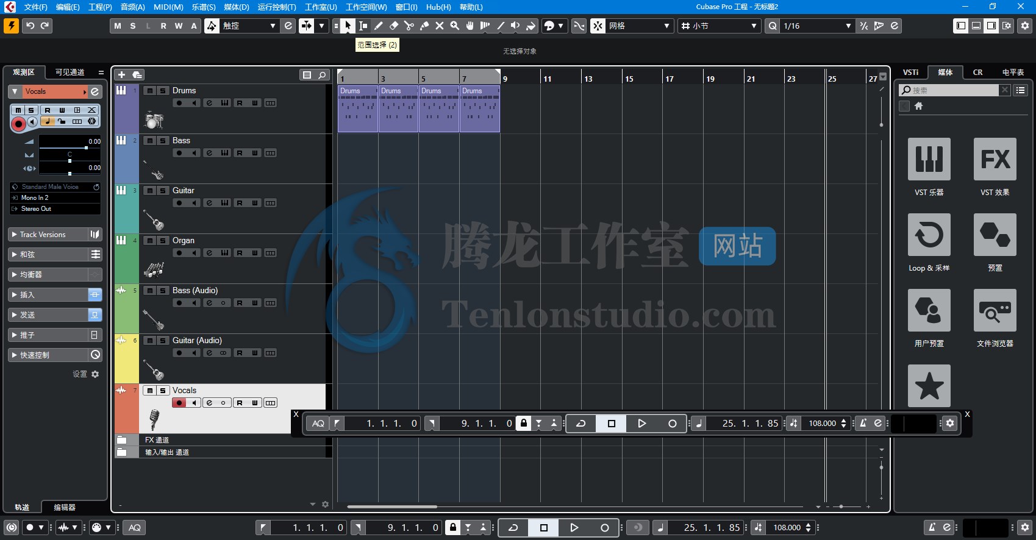Click the media rack home icon
Screen dimensions: 1036x540
pos(918,106)
